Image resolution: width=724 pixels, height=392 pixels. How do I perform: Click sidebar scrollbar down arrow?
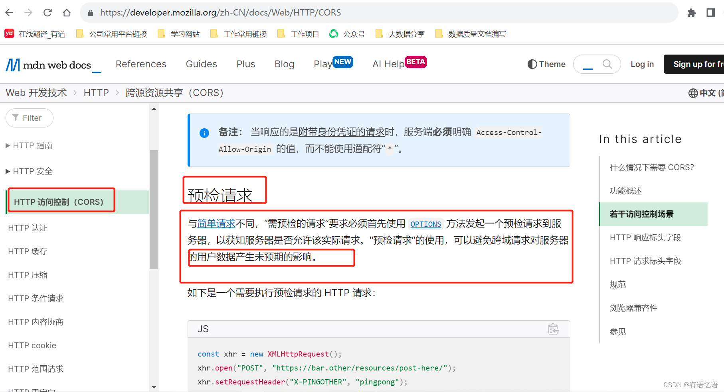[154, 387]
